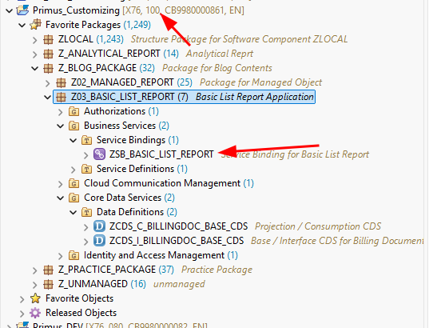Select the ZLOCAL package label
445x328 pixels.
(75, 39)
